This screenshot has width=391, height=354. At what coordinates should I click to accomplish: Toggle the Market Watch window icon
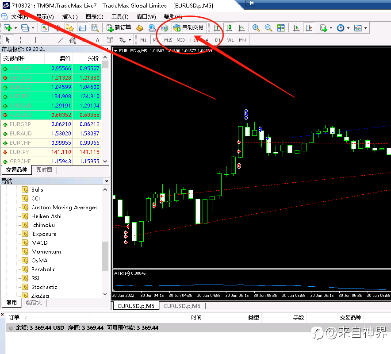[45, 28]
